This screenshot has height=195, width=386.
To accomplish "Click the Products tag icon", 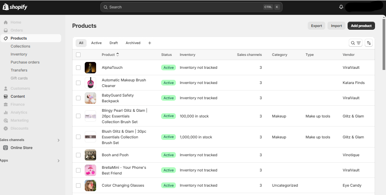I will 6,38.
